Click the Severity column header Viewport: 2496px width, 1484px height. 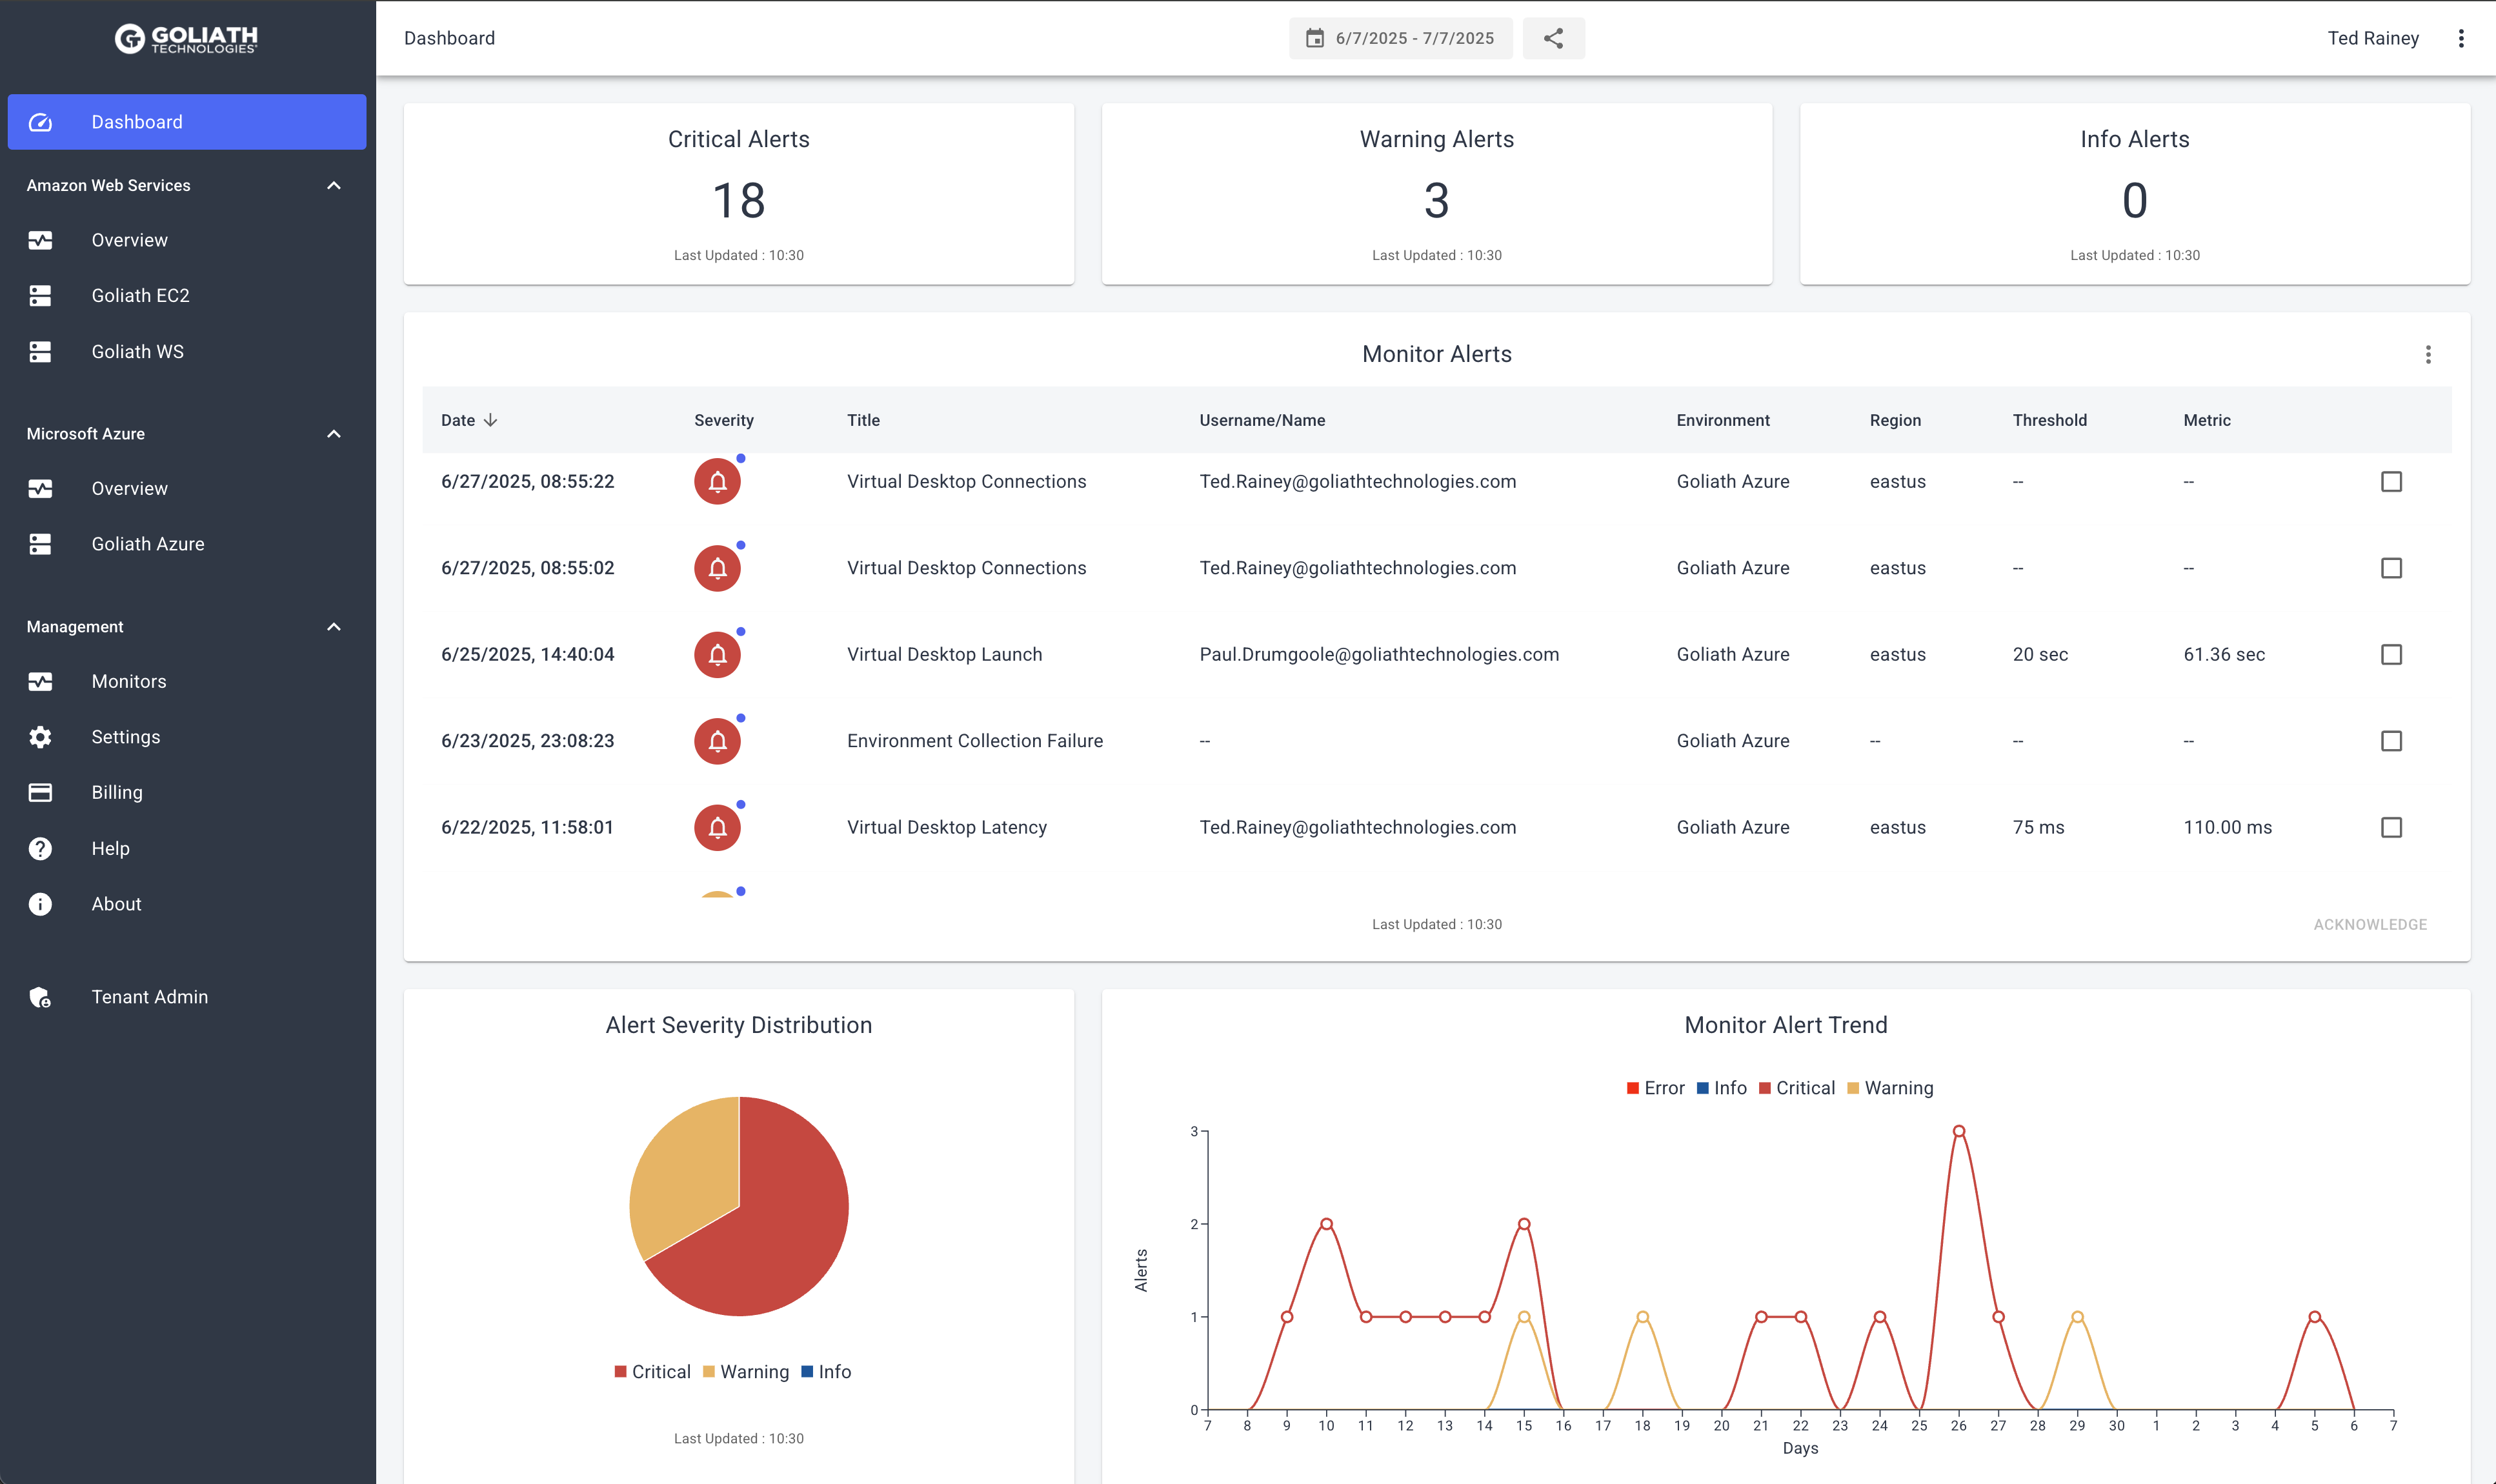tap(724, 420)
